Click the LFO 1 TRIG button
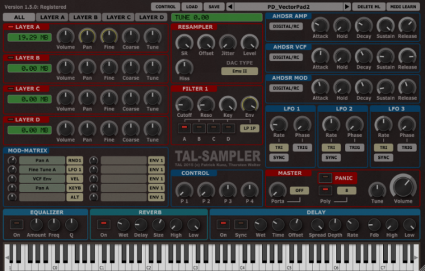The height and width of the screenshot is (271, 425). coord(302,148)
